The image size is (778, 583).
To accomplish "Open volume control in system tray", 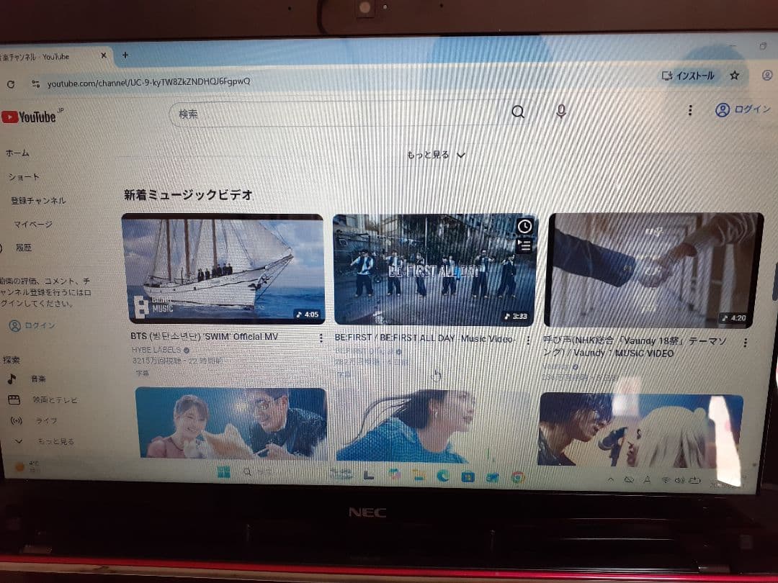I will pos(679,480).
